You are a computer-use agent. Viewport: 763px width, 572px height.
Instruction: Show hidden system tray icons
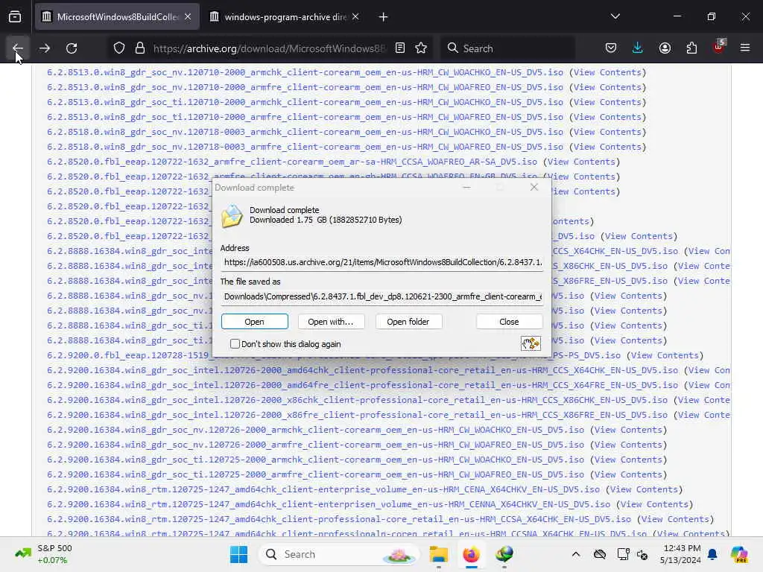576,554
